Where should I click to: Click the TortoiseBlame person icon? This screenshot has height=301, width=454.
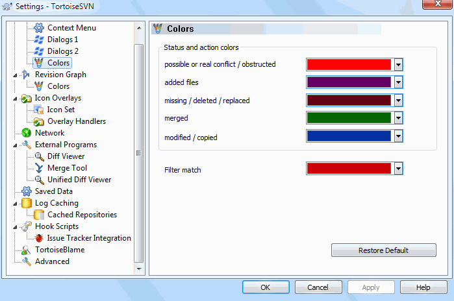tap(27, 250)
